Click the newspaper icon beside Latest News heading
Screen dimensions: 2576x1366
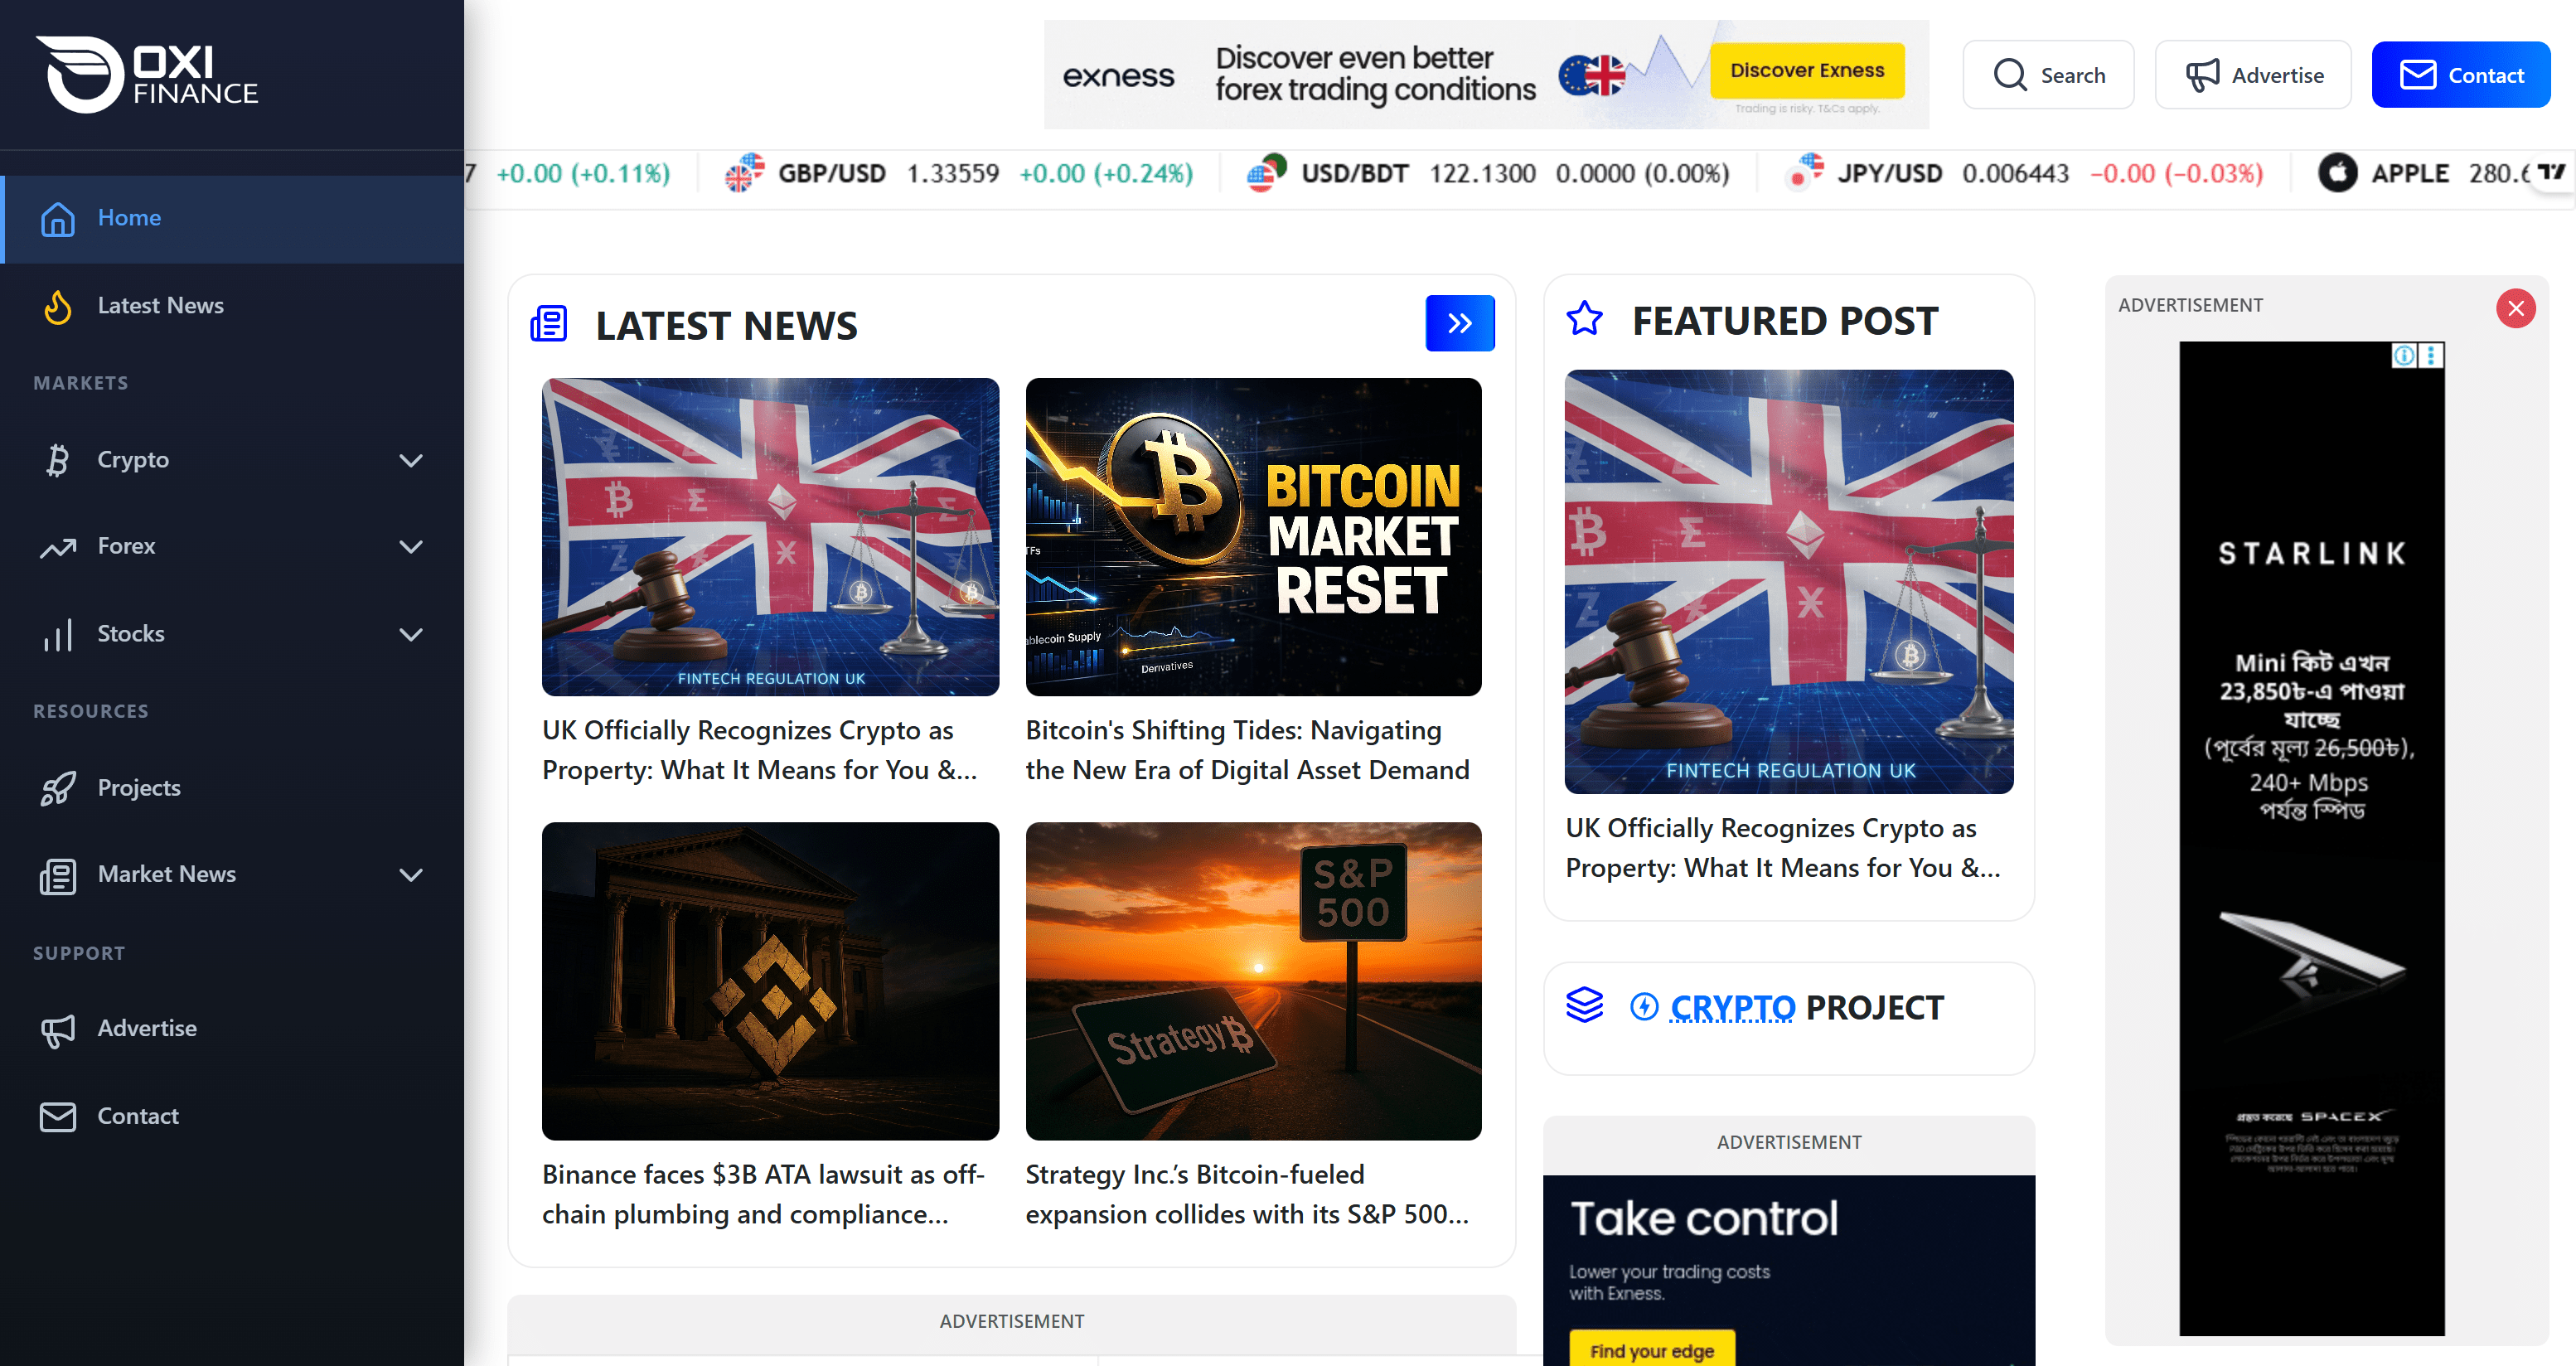(x=549, y=324)
